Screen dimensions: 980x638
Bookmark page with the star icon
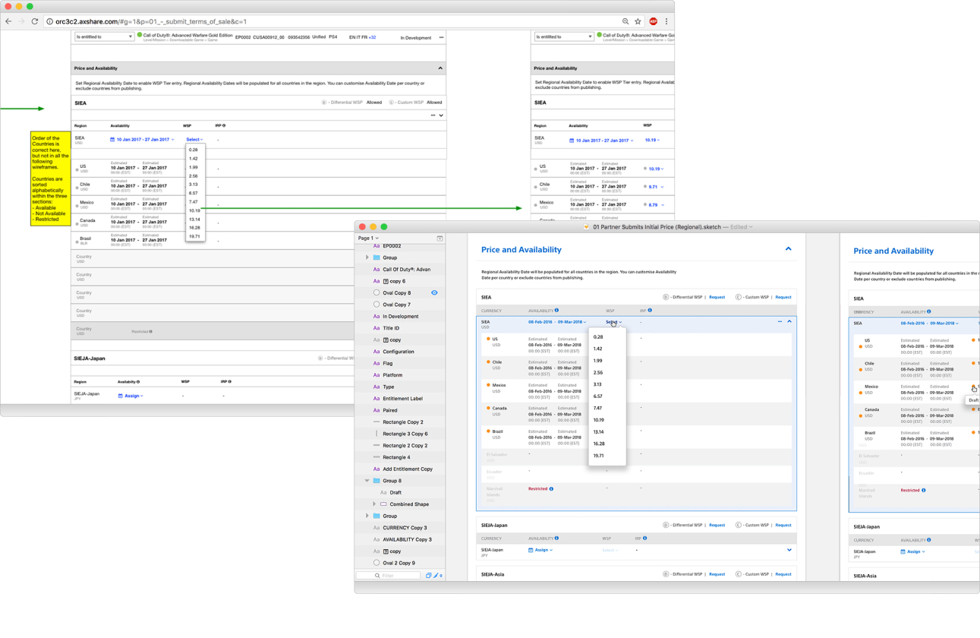point(638,21)
